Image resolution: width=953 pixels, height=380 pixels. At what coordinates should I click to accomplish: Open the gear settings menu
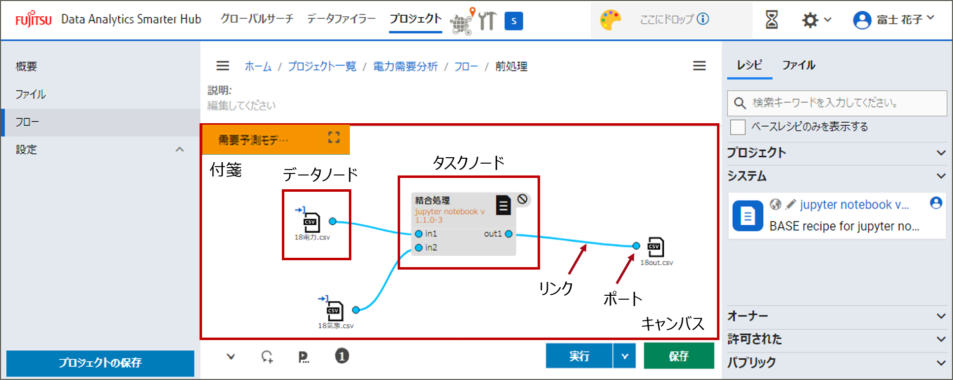(817, 20)
